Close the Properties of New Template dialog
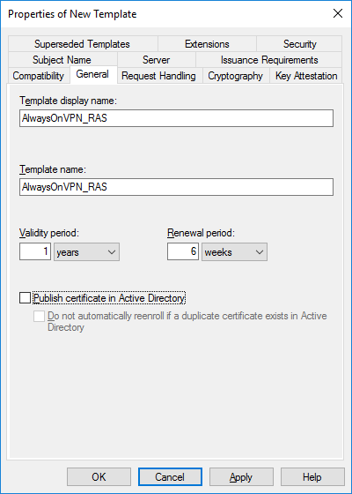This screenshot has height=494, width=352. [x=338, y=13]
